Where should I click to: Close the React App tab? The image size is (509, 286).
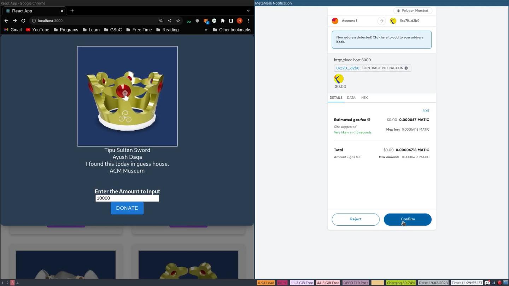[62, 11]
